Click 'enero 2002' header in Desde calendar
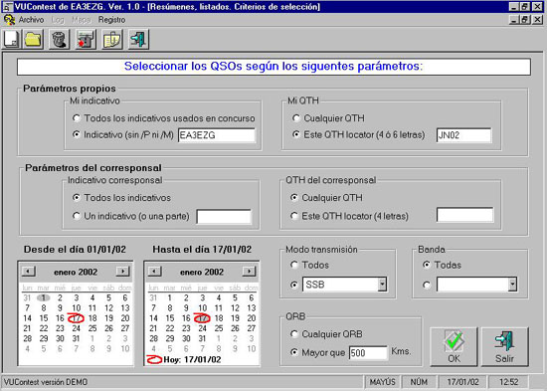The width and height of the screenshot is (547, 391). (76, 272)
